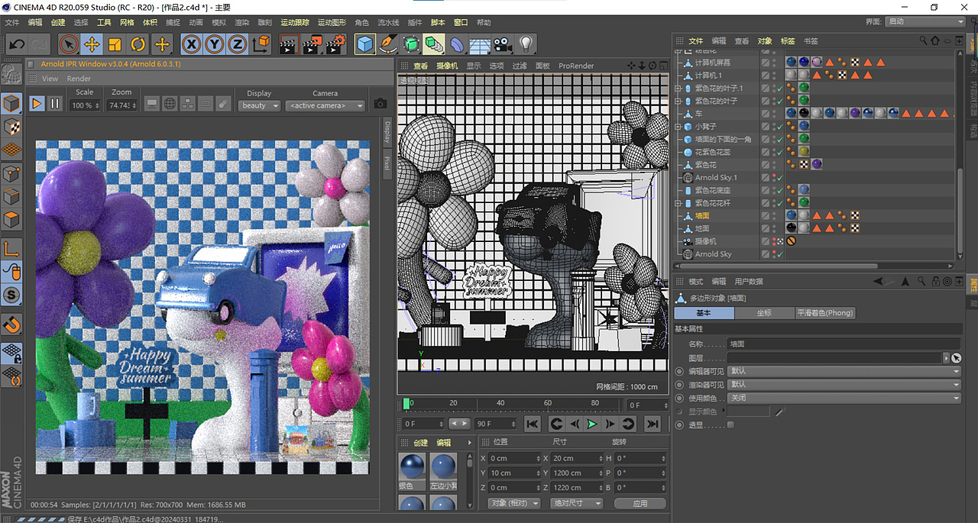The image size is (978, 523).
Task: Open the Display 'beauty' dropdown
Action: [x=260, y=105]
